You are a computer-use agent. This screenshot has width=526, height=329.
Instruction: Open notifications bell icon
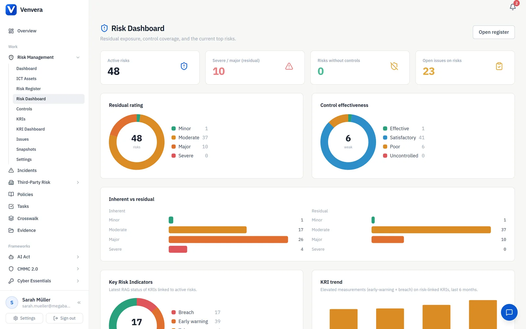click(513, 7)
